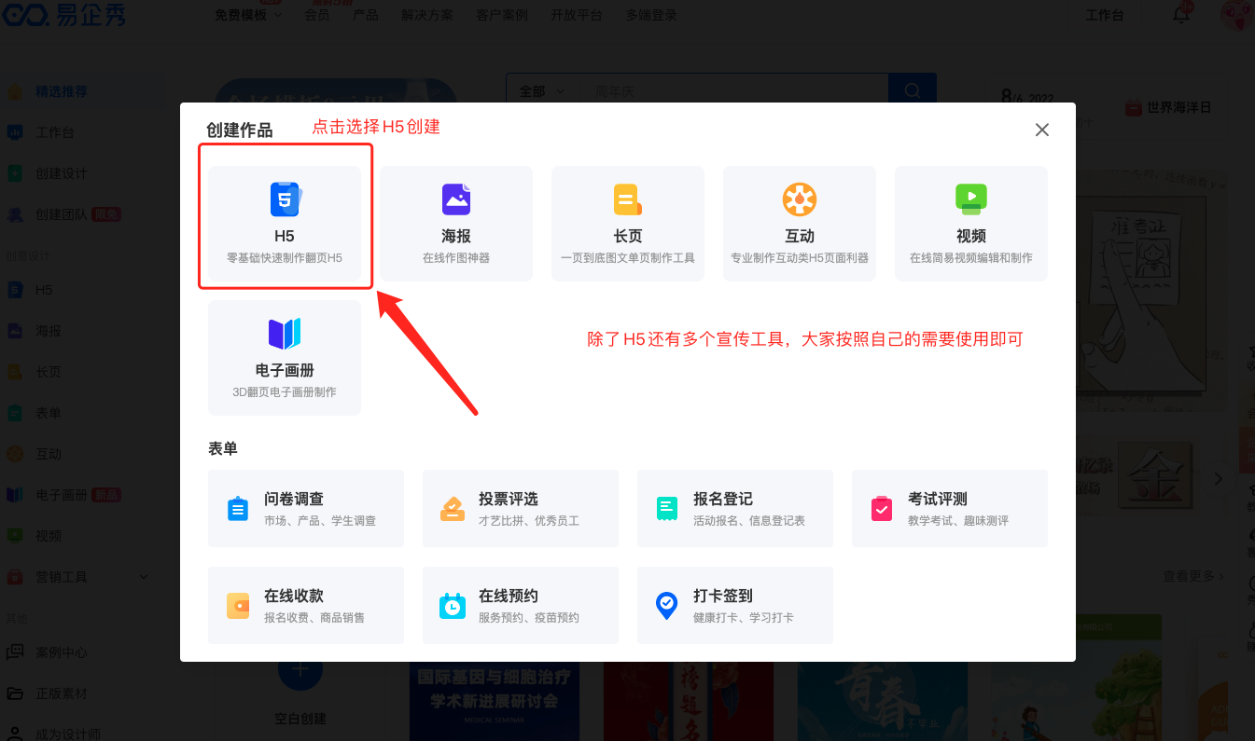Open the 开放平台 top menu
The height and width of the screenshot is (741, 1255).
tap(577, 15)
